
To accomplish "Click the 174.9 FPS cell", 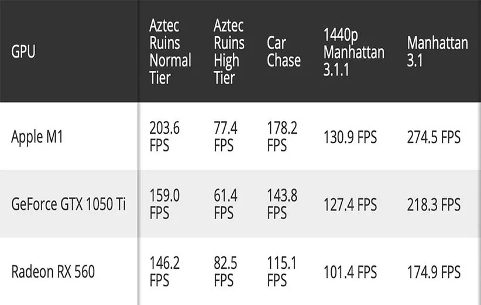I will click(x=434, y=272).
